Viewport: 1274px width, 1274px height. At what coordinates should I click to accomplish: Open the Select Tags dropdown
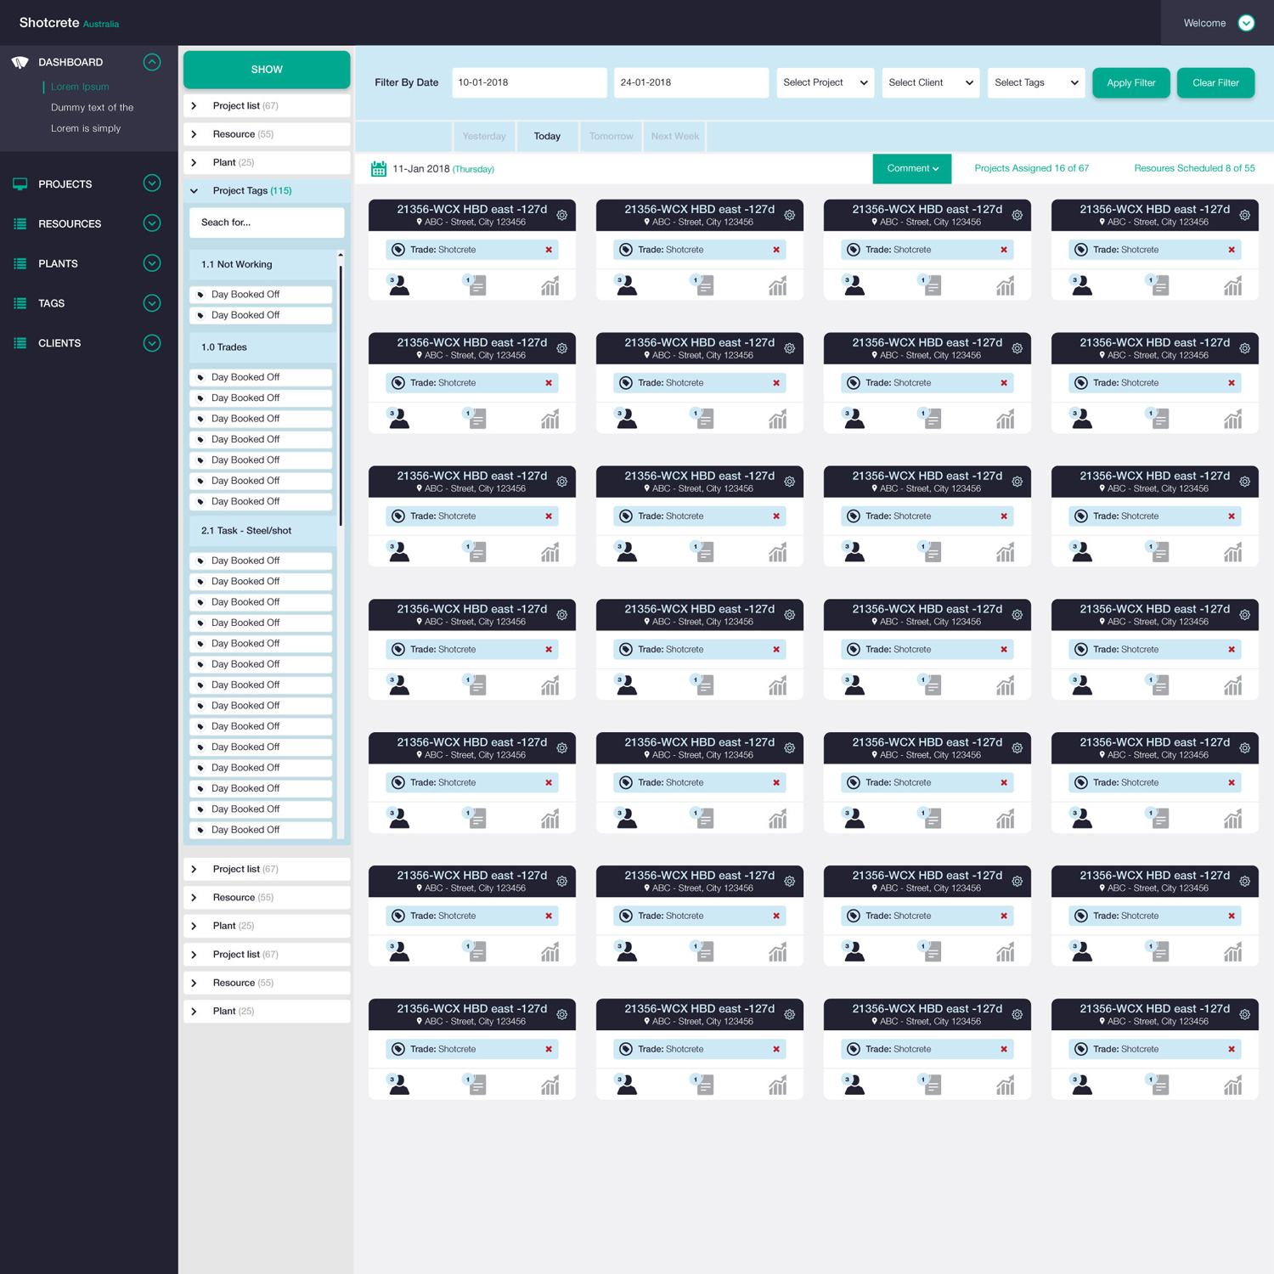pos(1036,82)
